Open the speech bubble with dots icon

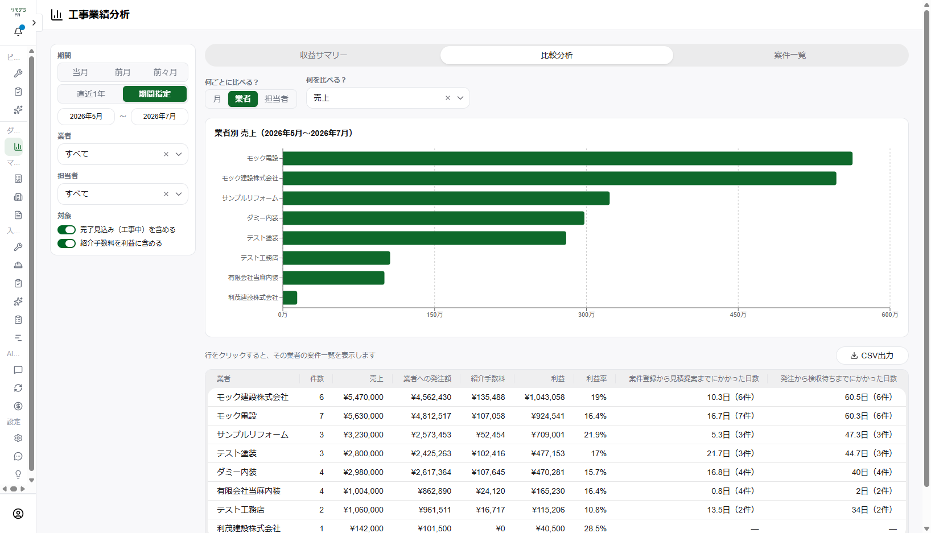pos(18,456)
